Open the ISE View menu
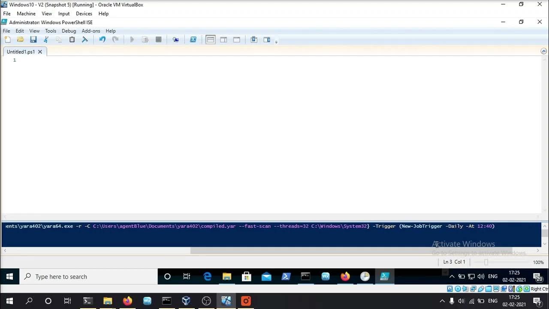549x309 pixels. tap(34, 31)
